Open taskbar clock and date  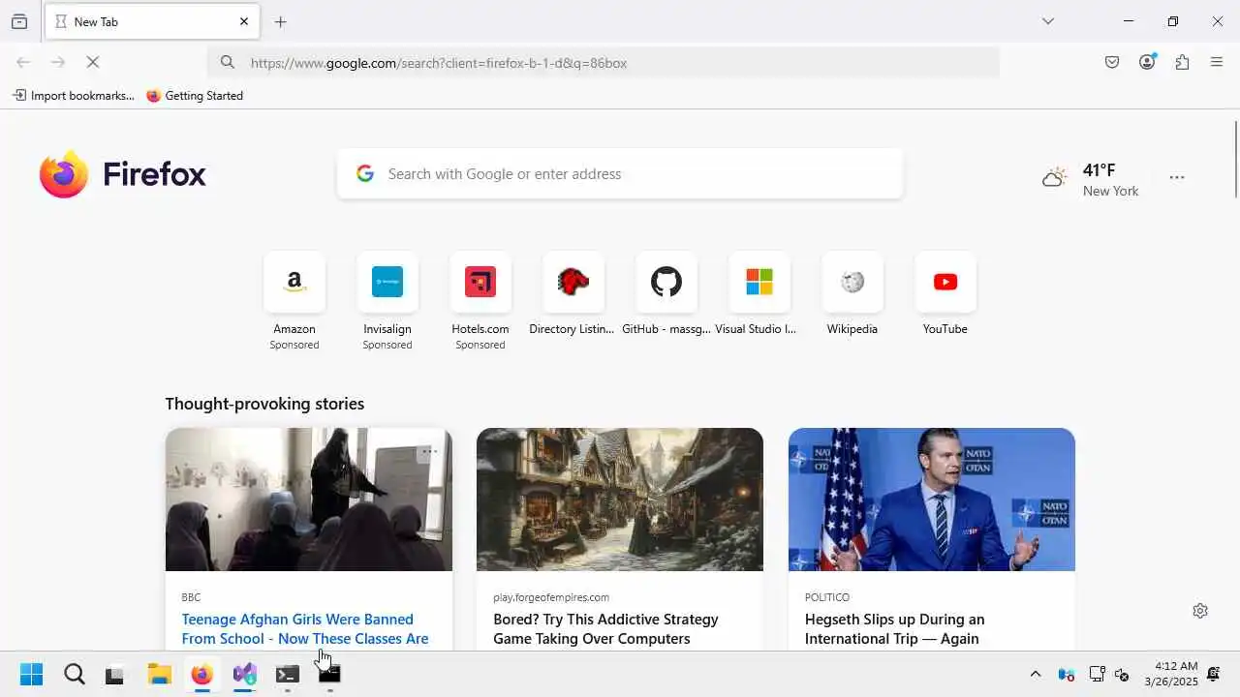click(1170, 674)
